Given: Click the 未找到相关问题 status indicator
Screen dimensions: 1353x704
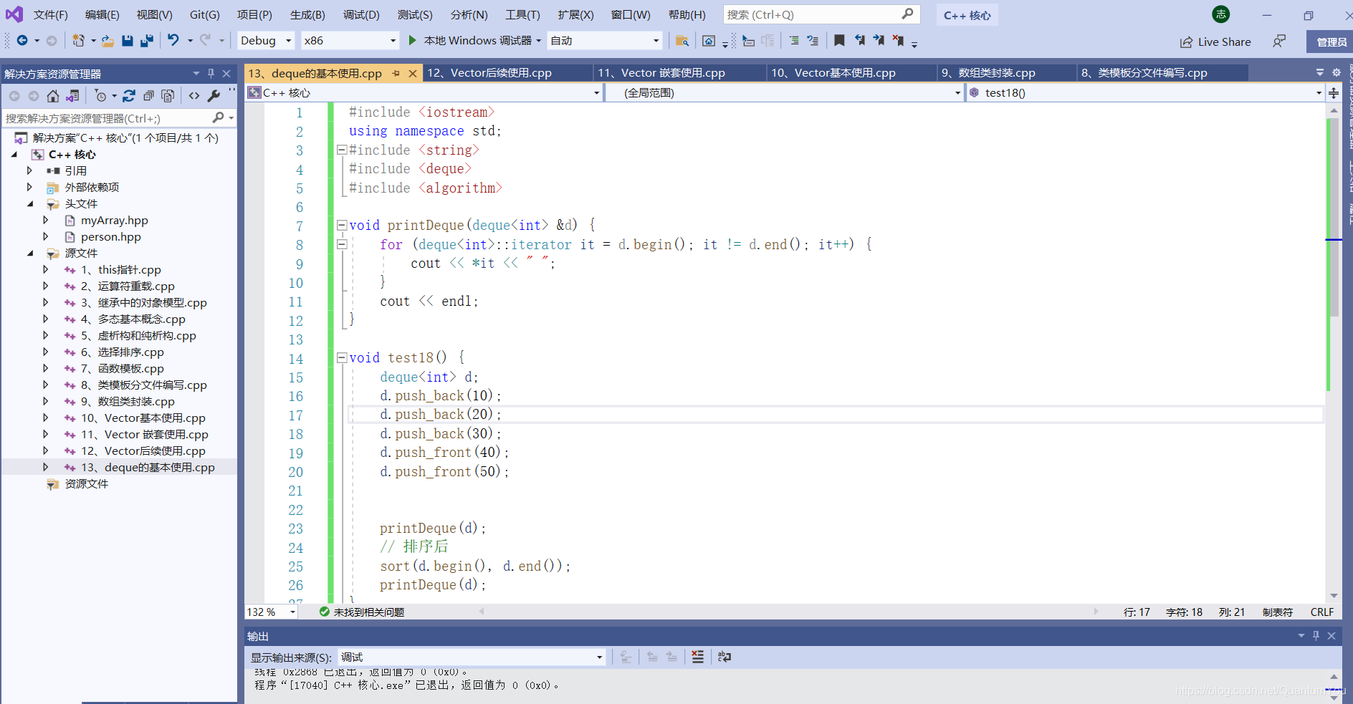Looking at the screenshot, I should [x=362, y=612].
